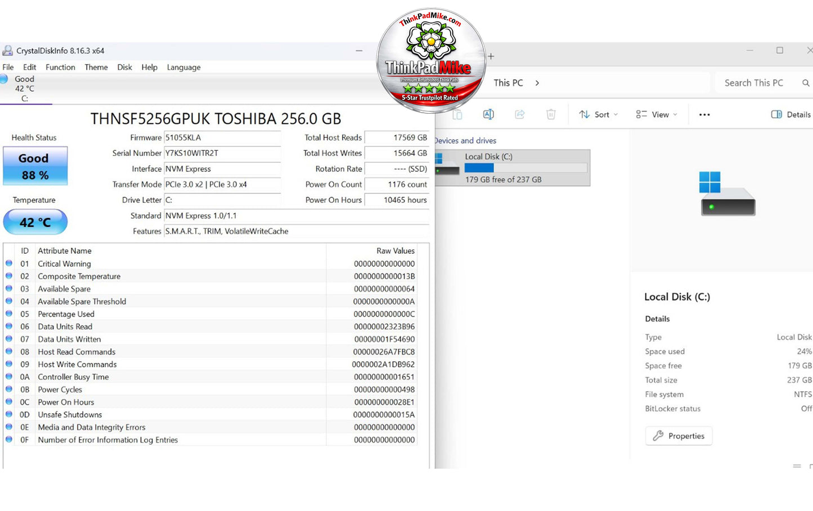
Task: Click the Power On Hours value 10465 hours
Action: 397,200
